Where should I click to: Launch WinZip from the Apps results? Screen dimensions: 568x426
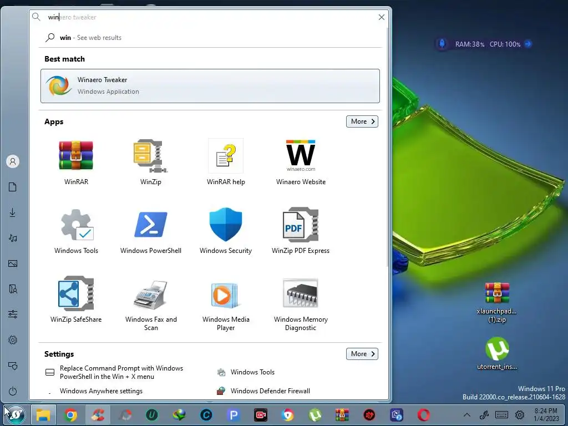tap(151, 163)
